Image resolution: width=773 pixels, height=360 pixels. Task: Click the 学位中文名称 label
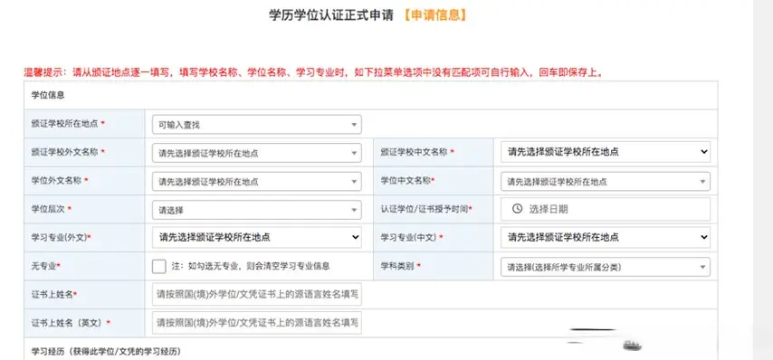point(407,181)
